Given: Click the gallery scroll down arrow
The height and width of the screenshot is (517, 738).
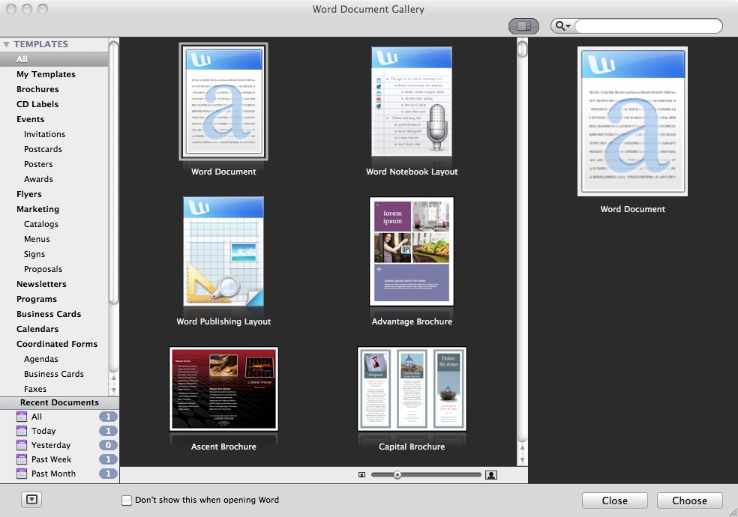Looking at the screenshot, I should pos(522,460).
